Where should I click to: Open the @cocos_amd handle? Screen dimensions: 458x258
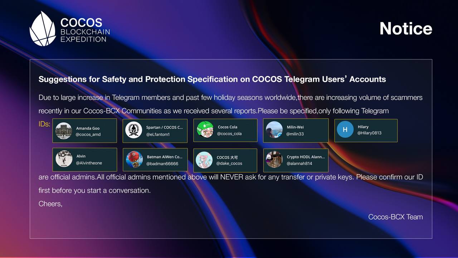88,134
